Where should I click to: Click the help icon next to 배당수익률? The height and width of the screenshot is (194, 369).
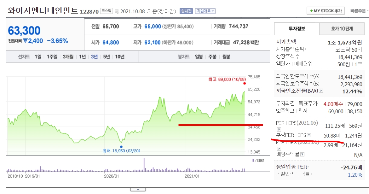pos(303,155)
